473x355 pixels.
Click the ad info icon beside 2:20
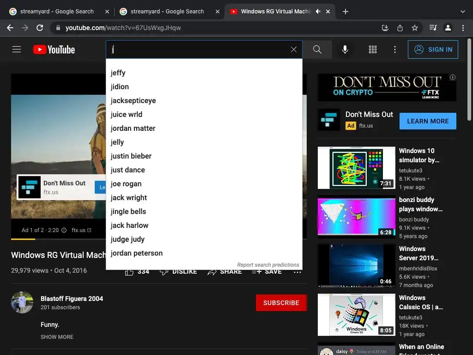(64, 230)
